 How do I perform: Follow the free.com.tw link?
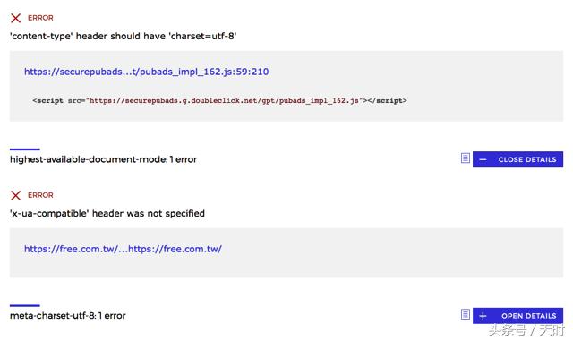pyautogui.click(x=124, y=249)
